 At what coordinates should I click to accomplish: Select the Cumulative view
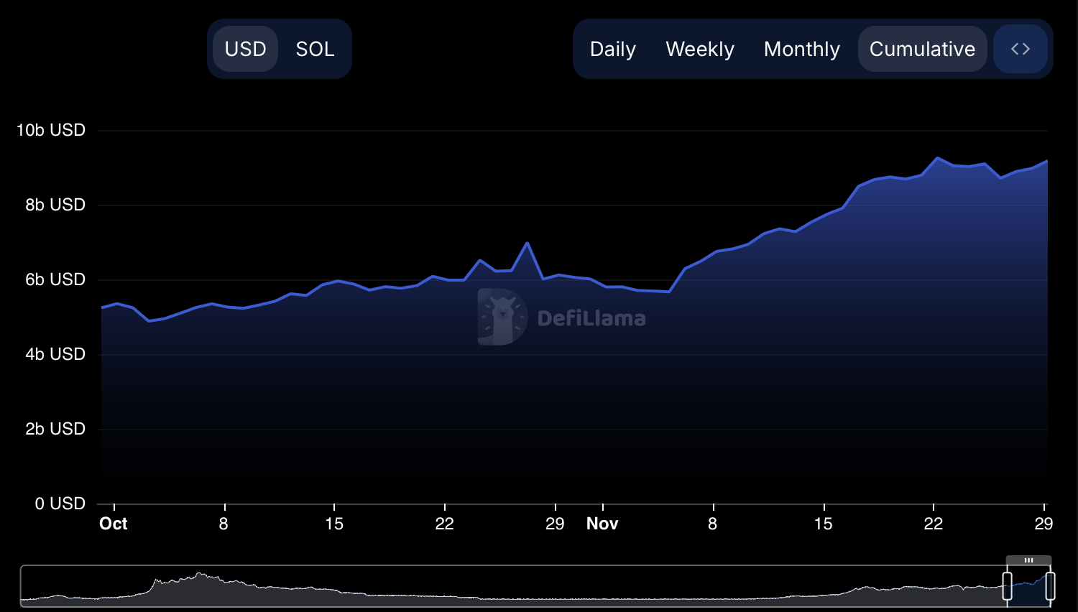[922, 49]
